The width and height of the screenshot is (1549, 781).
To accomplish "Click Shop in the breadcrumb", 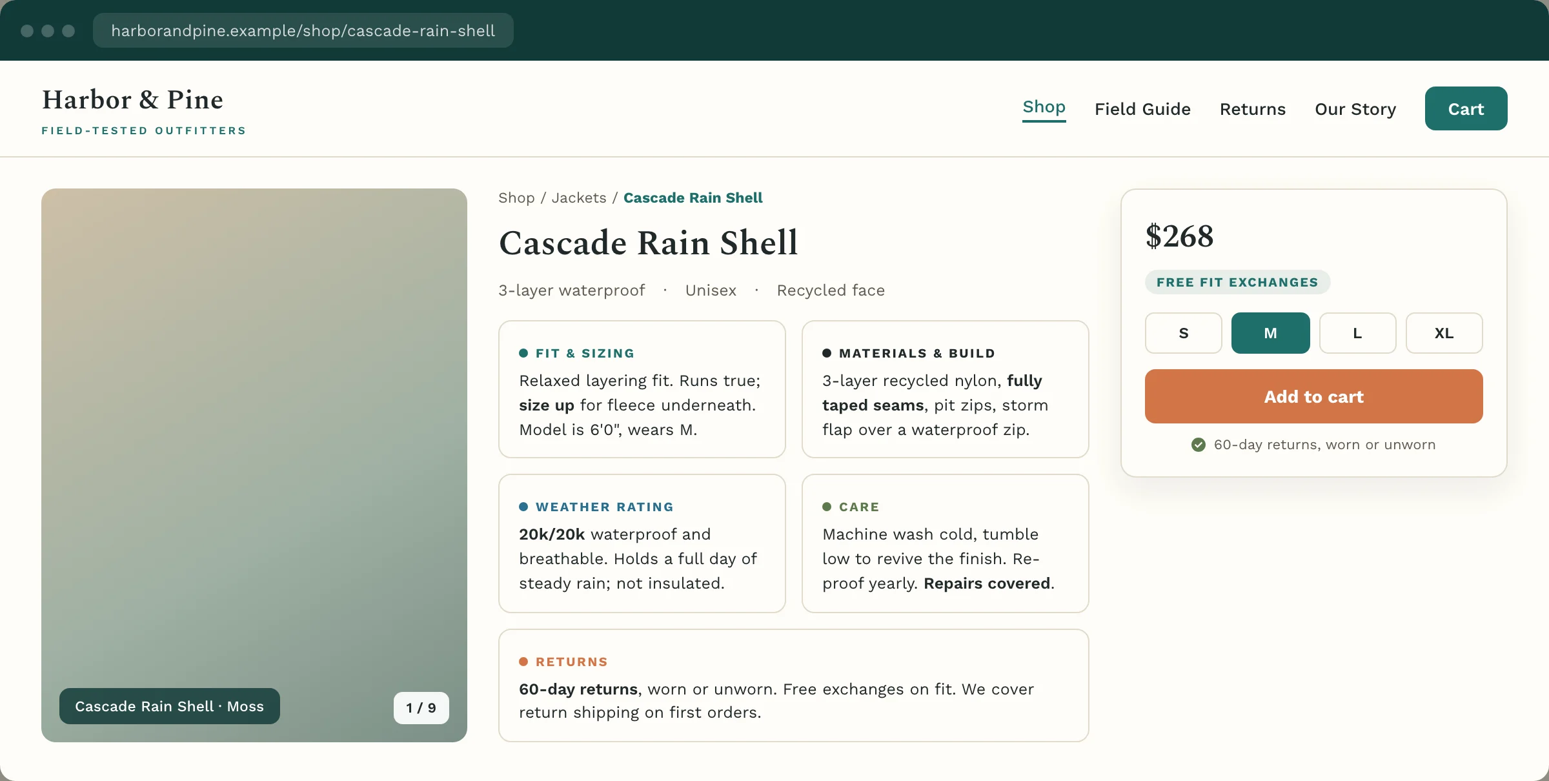I will (516, 198).
